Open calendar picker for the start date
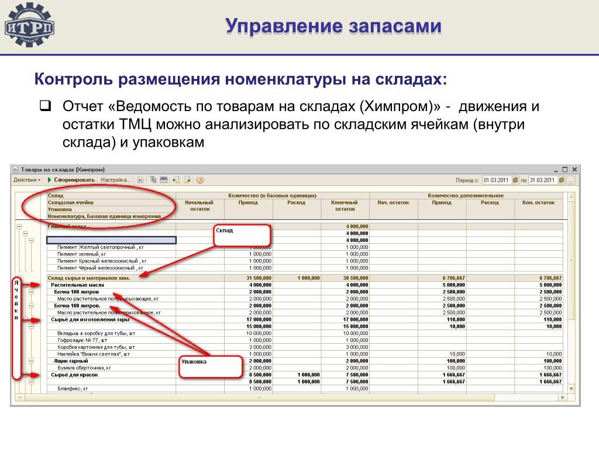 [515, 180]
